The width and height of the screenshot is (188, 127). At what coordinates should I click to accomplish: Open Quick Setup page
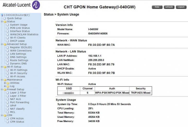pyautogui.click(x=14, y=18)
